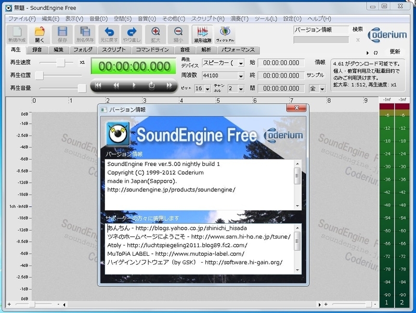Click the 再生音量 volume slider handle
The image size is (416, 313).
point(82,88)
